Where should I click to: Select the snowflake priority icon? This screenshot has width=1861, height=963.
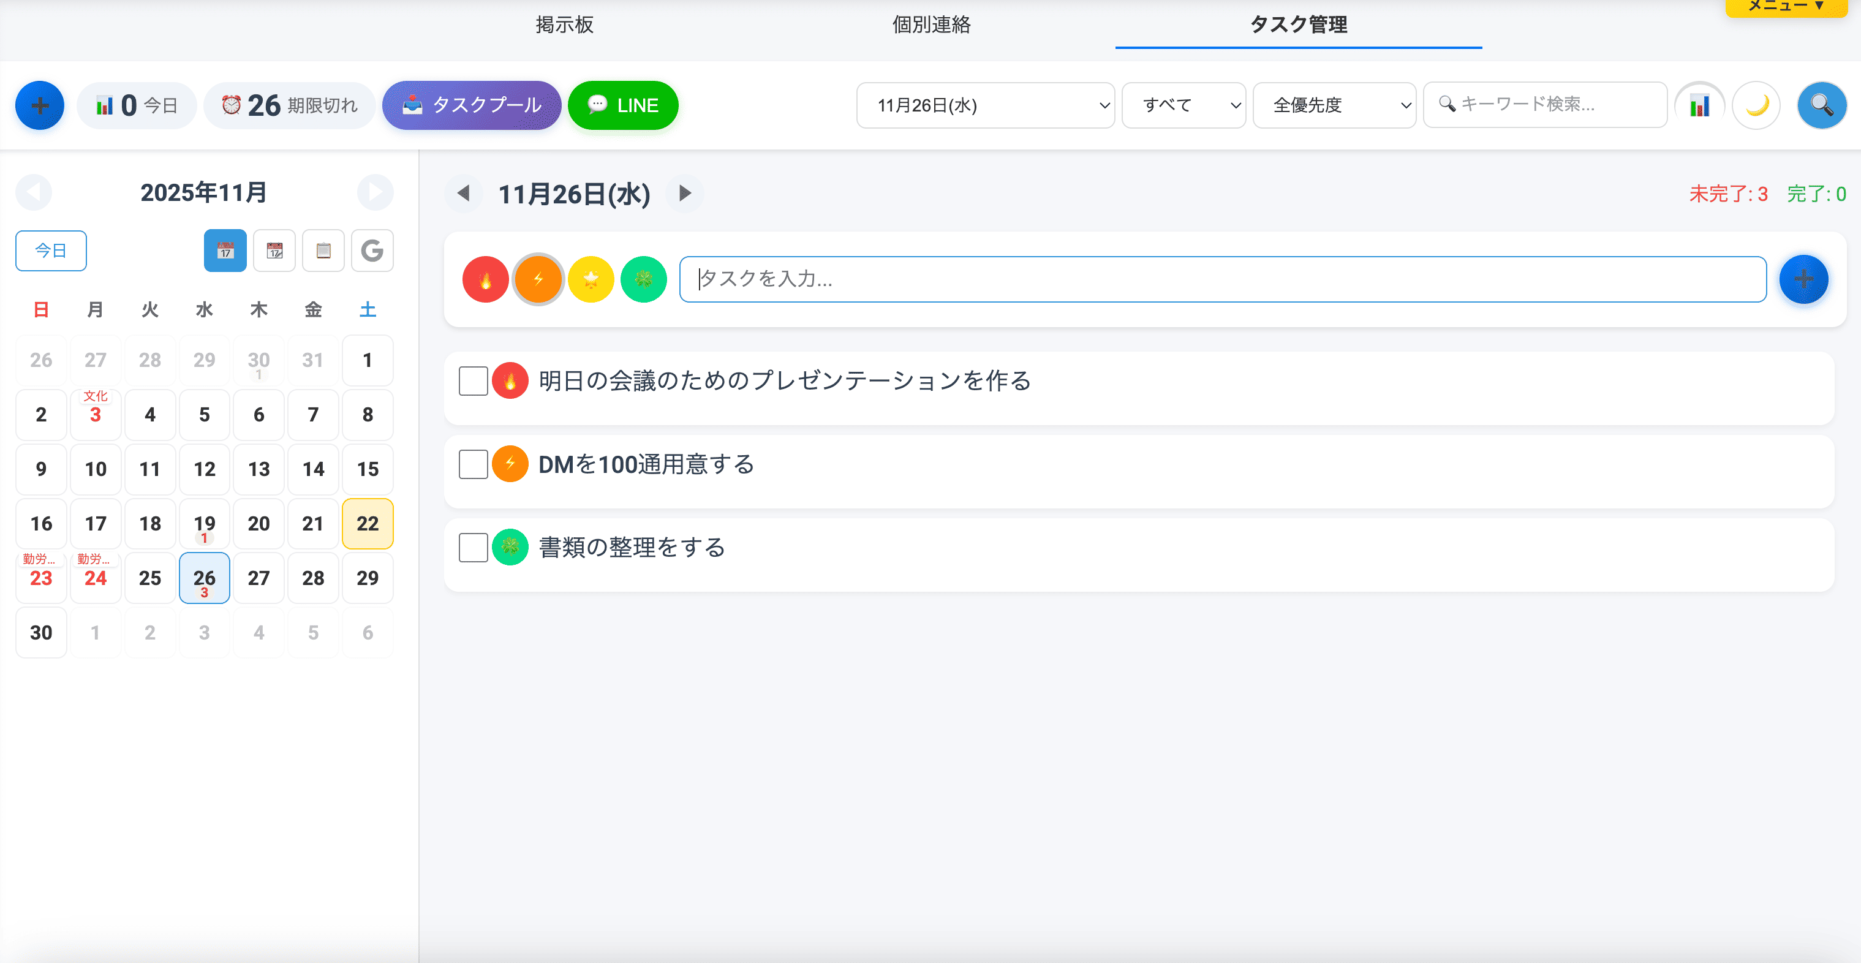point(643,279)
